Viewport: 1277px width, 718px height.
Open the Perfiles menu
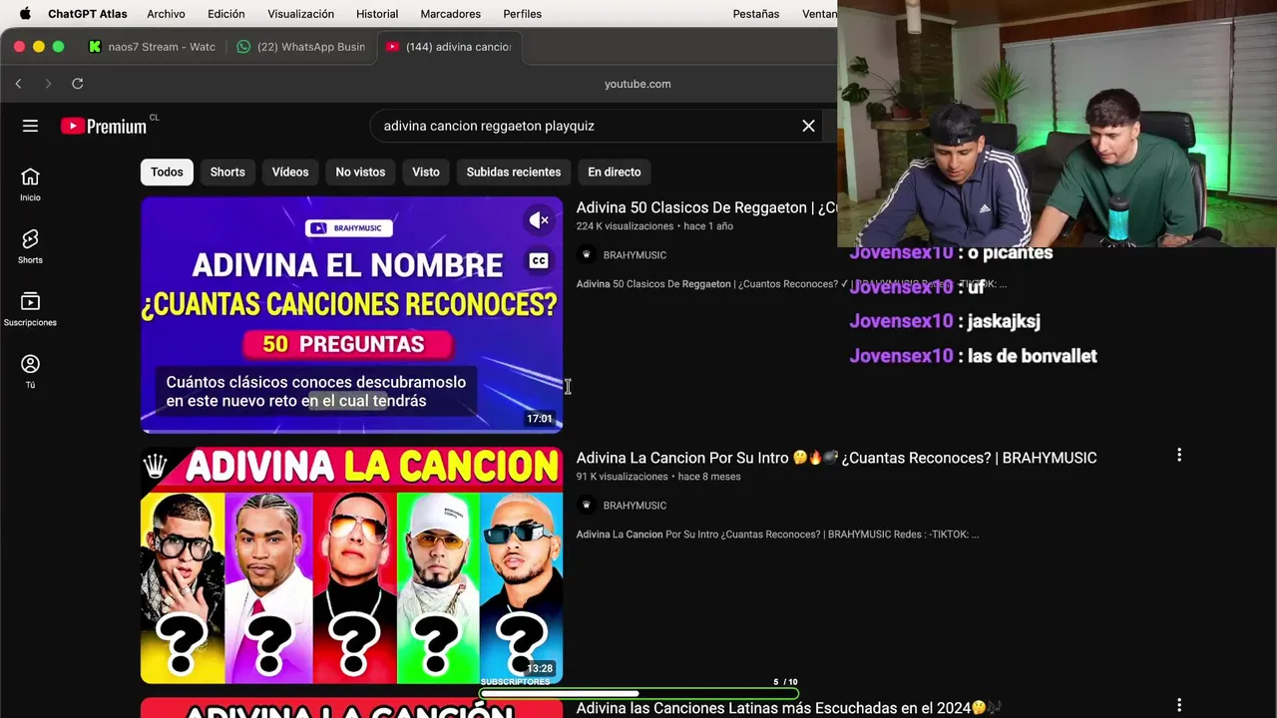pos(522,14)
